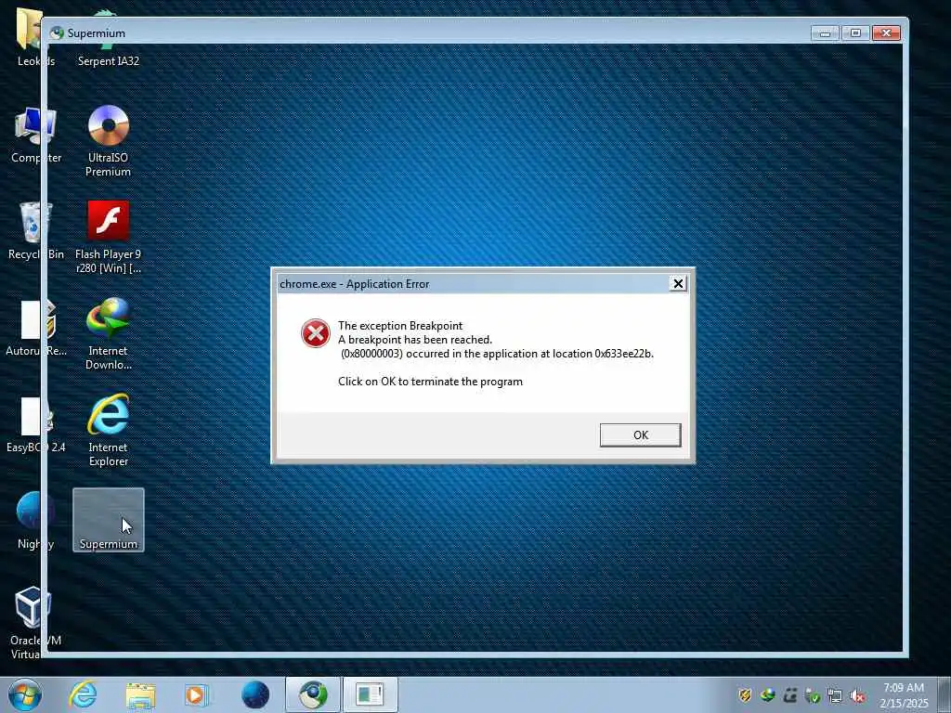This screenshot has height=713, width=951.
Task: Switch to the error dialog taskbar button
Action: click(x=370, y=694)
